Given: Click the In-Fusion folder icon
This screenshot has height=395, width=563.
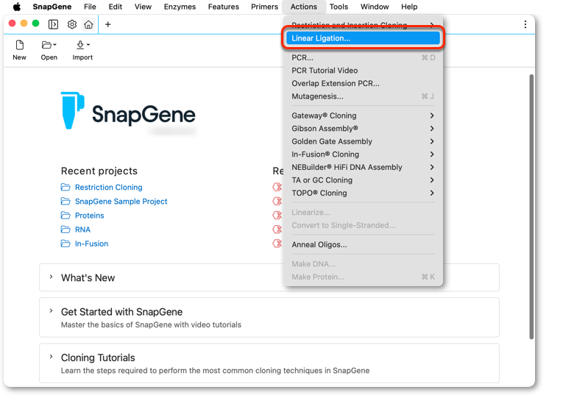Looking at the screenshot, I should [65, 243].
